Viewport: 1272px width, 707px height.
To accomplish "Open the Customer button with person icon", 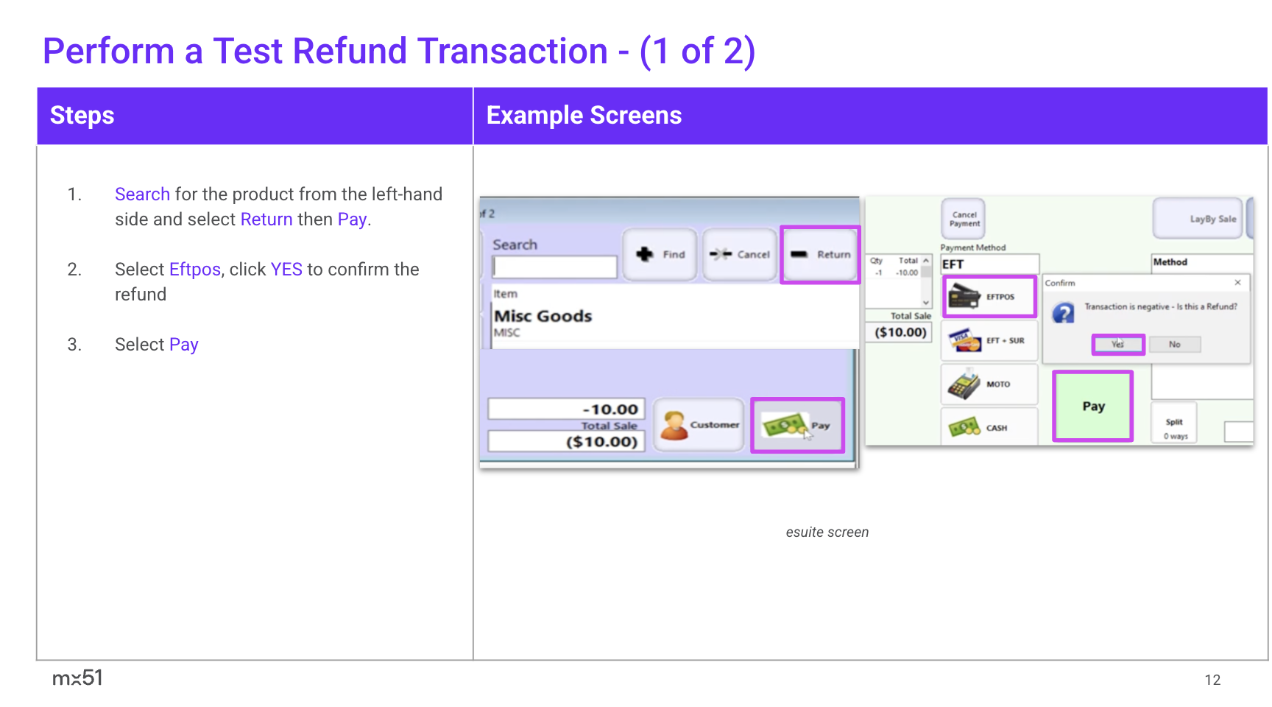I will pyautogui.click(x=699, y=425).
